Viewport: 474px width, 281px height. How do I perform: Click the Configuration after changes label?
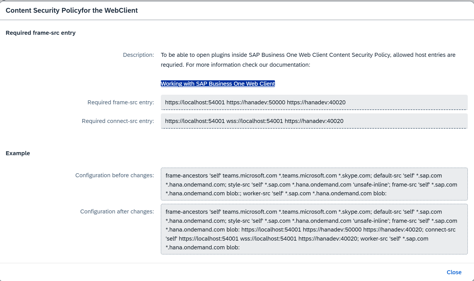pos(117,211)
